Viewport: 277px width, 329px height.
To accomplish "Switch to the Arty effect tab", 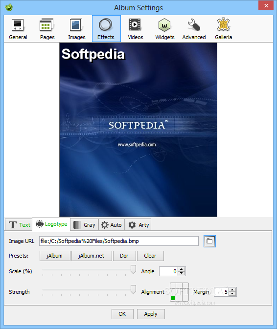I will tap(138, 225).
